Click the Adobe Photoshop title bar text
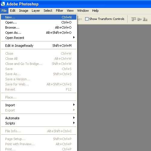Image resolution: width=151 pixels, height=151 pixels. (23, 4)
